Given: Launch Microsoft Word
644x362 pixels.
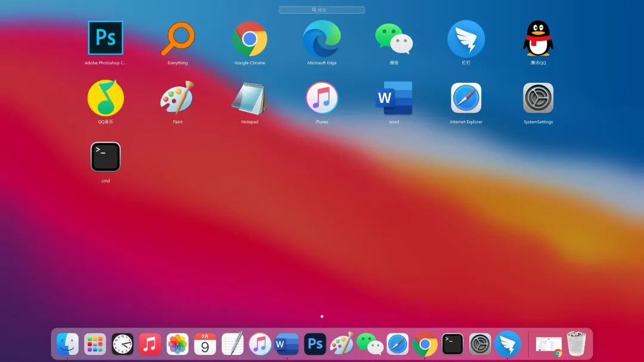Looking at the screenshot, I should coord(394,98).
